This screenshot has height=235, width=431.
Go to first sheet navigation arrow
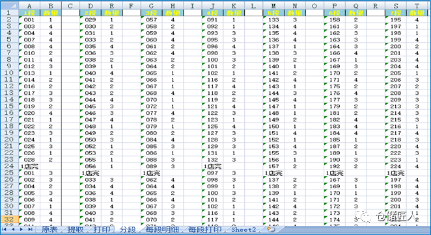5,229
